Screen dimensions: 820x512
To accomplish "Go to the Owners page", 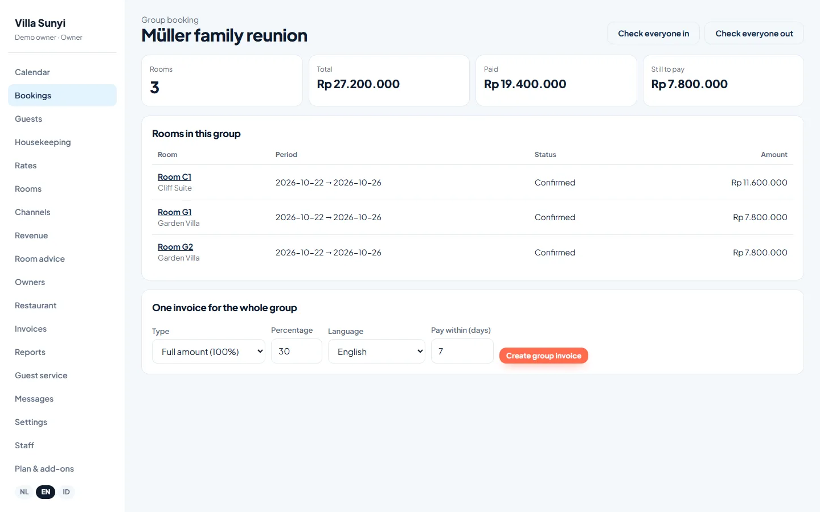I will coord(62,282).
